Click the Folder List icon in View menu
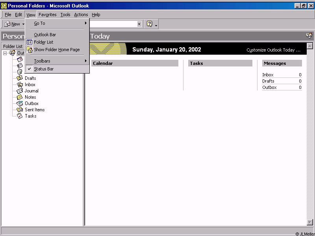Viewport: 315px width, 236px height. coord(30,42)
